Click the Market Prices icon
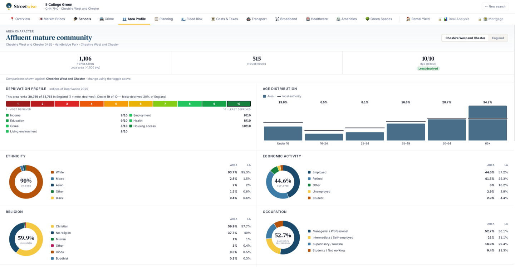Image resolution: width=515 pixels, height=267 pixels. tap(41, 19)
